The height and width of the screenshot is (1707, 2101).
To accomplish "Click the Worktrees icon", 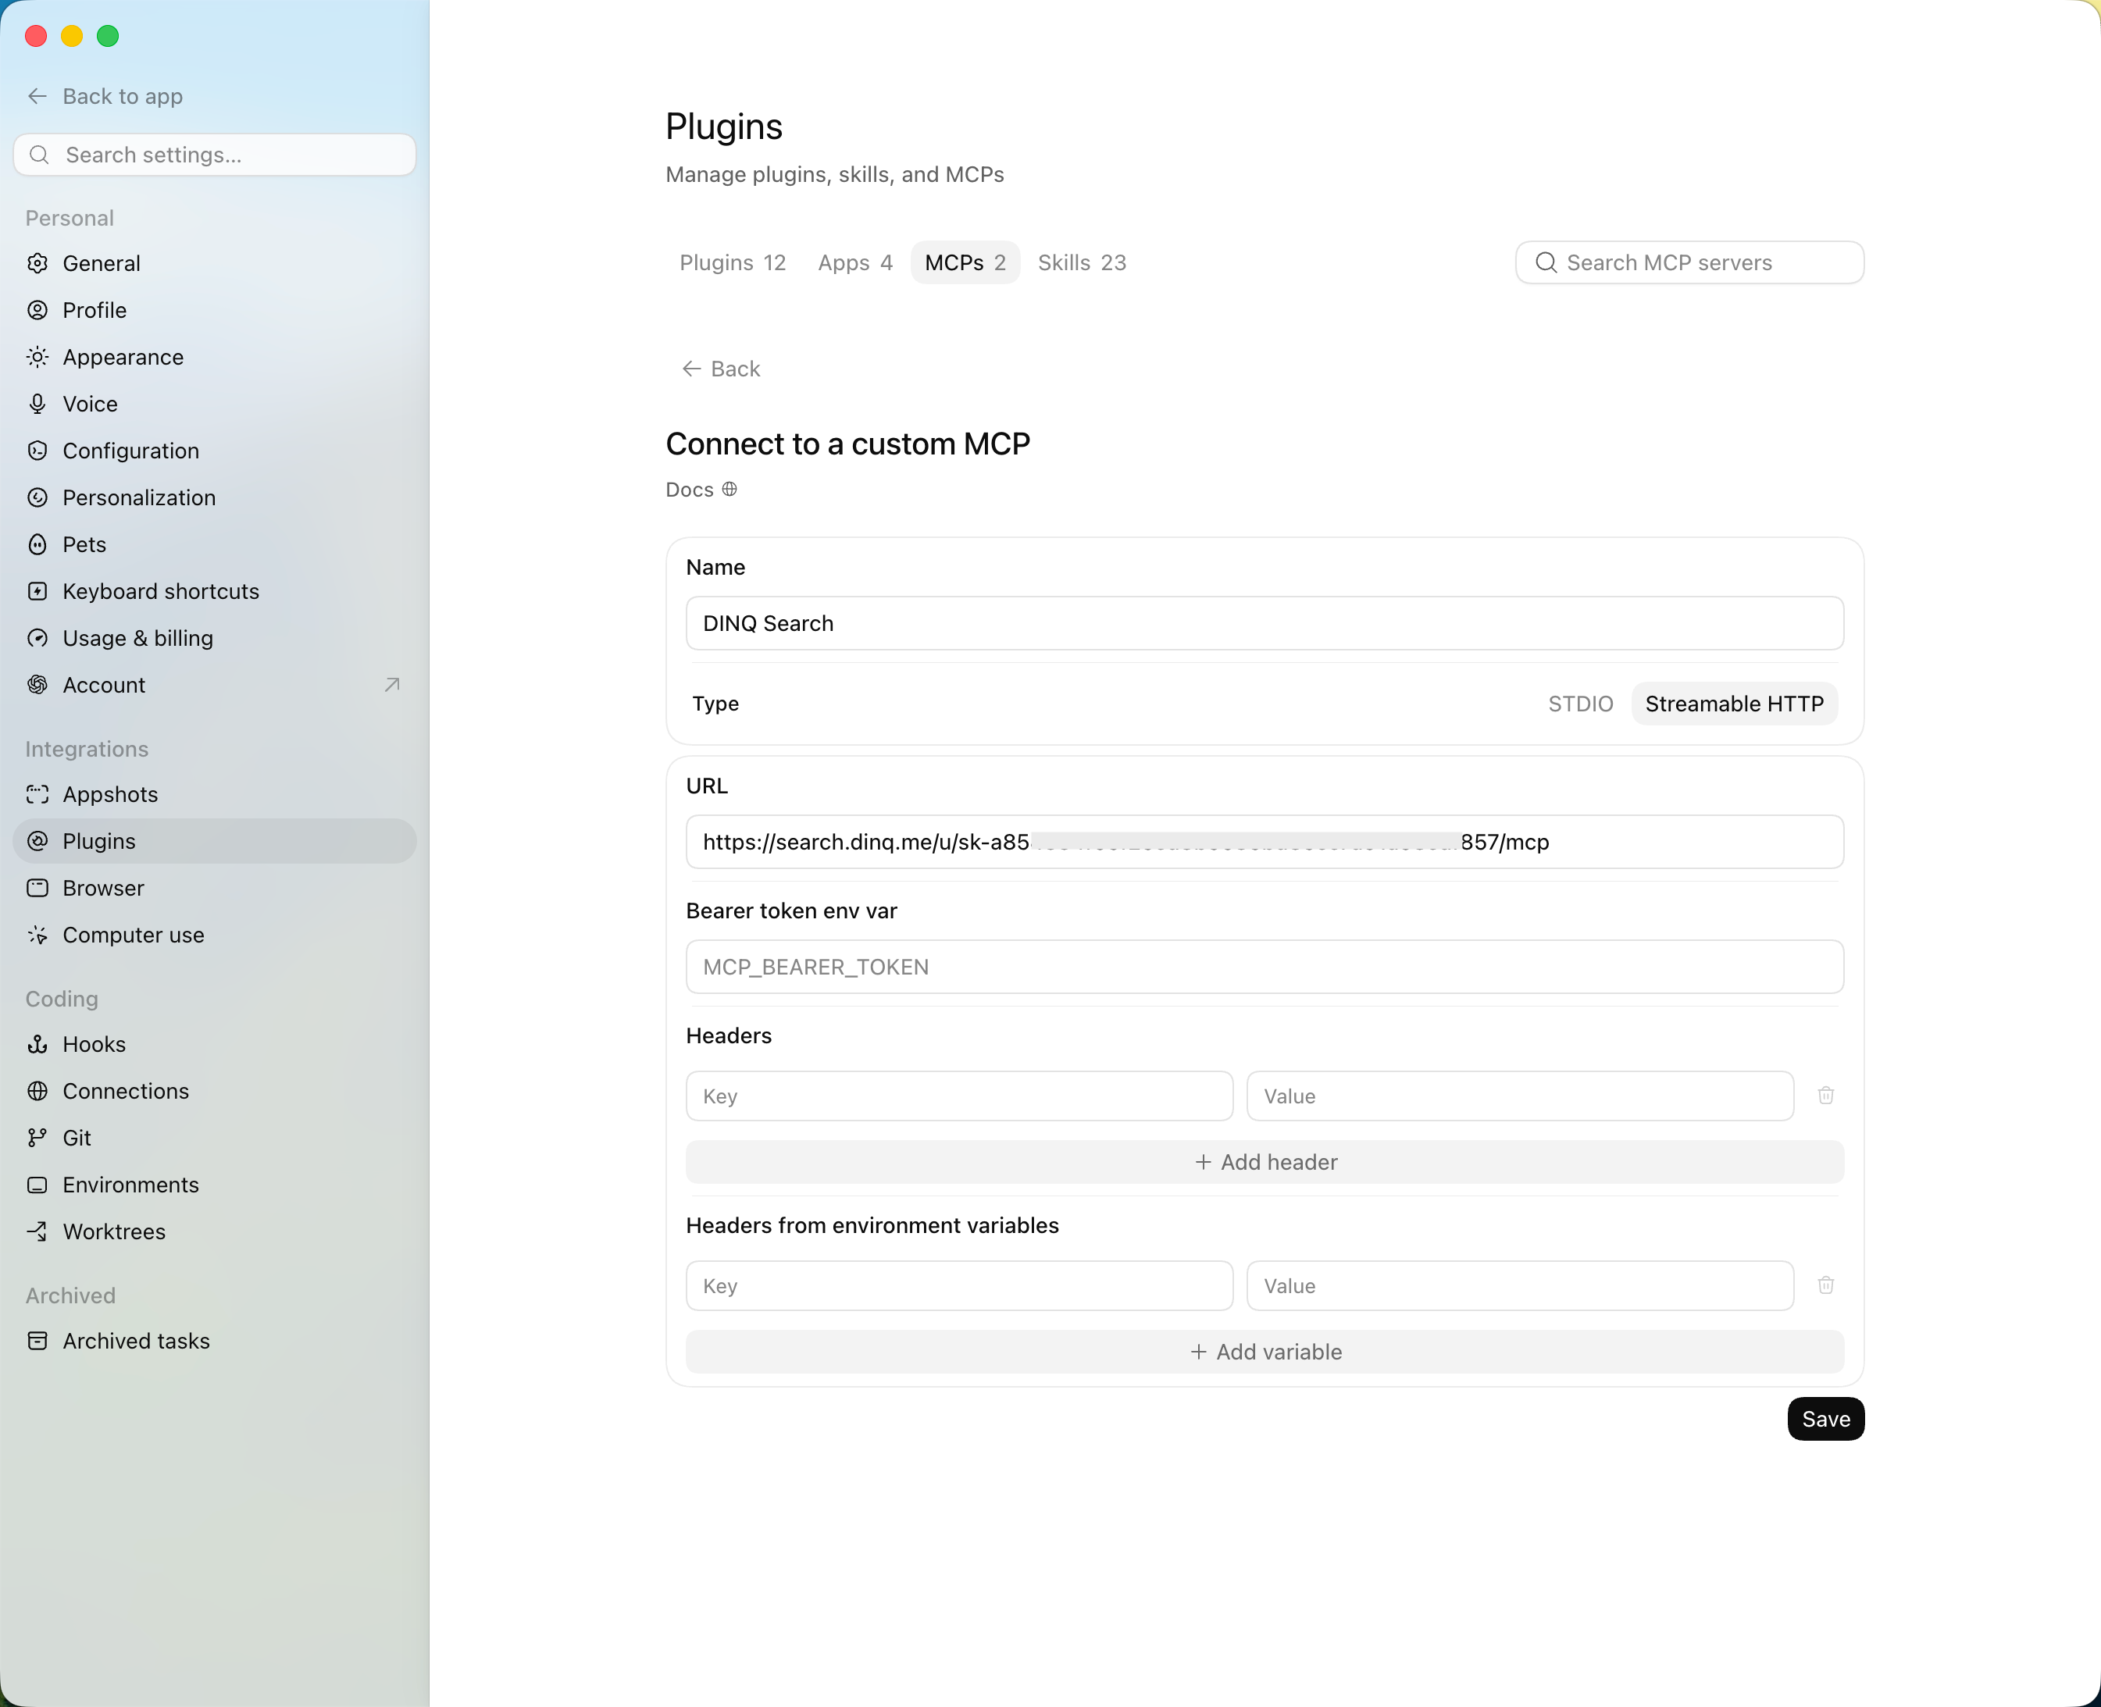I will (37, 1231).
